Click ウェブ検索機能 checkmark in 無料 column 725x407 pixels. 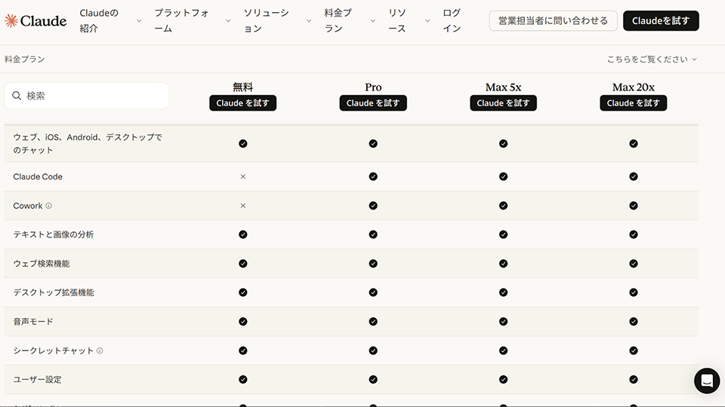click(242, 264)
